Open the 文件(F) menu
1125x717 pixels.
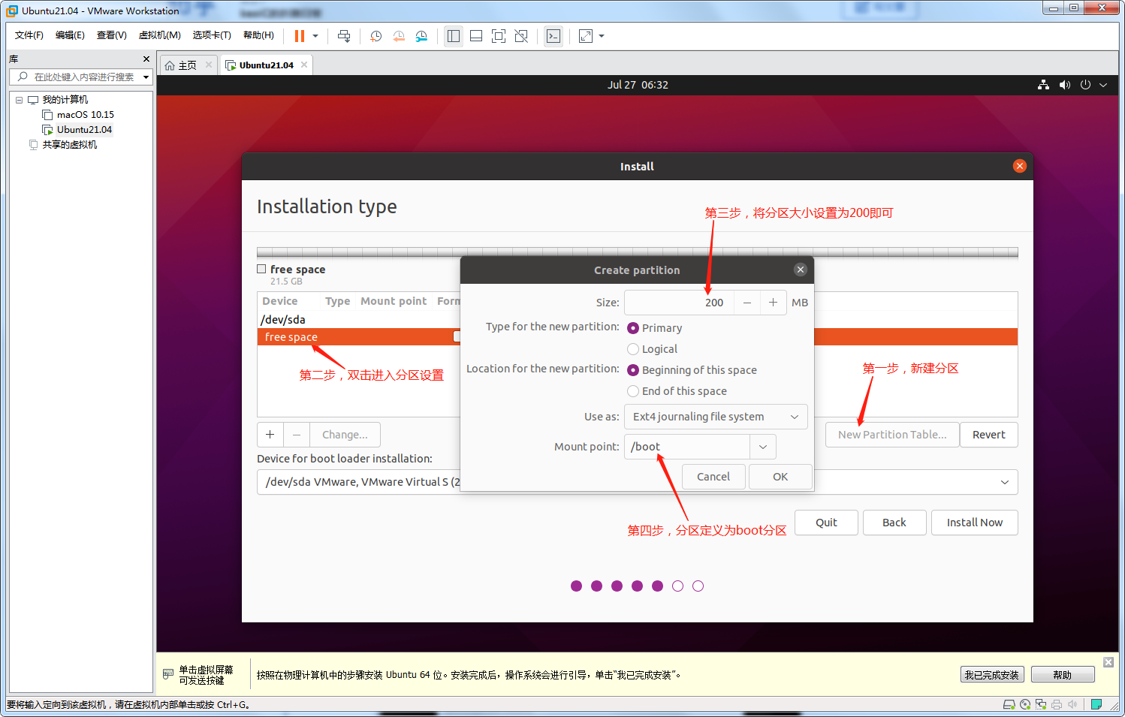click(29, 35)
